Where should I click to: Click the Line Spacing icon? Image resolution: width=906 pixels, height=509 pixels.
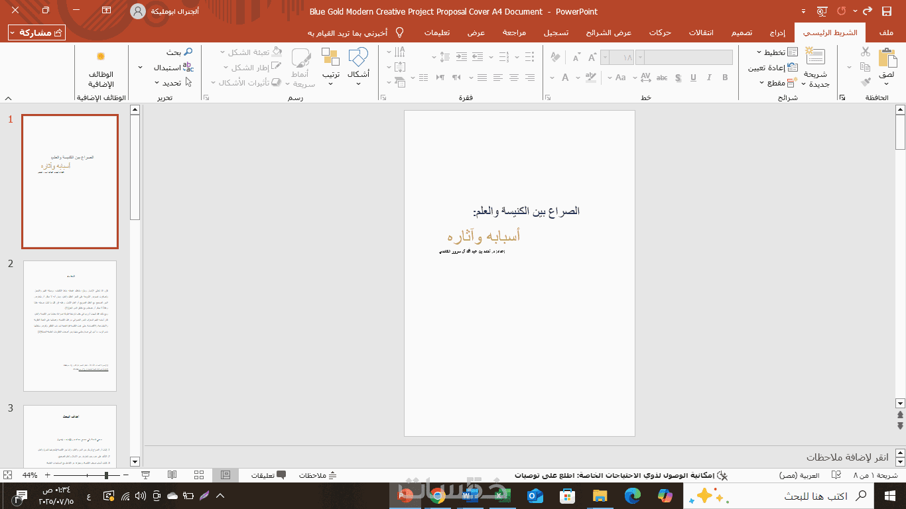click(x=445, y=57)
